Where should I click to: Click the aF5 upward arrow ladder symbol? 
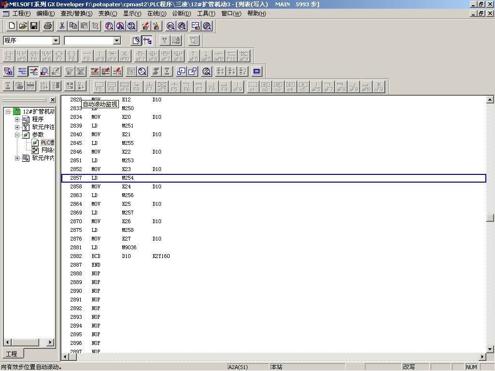pos(193,56)
